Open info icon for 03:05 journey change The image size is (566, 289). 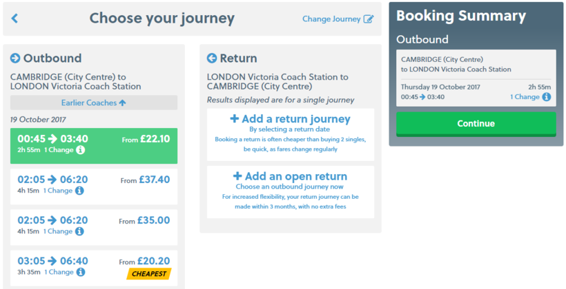[81, 272]
